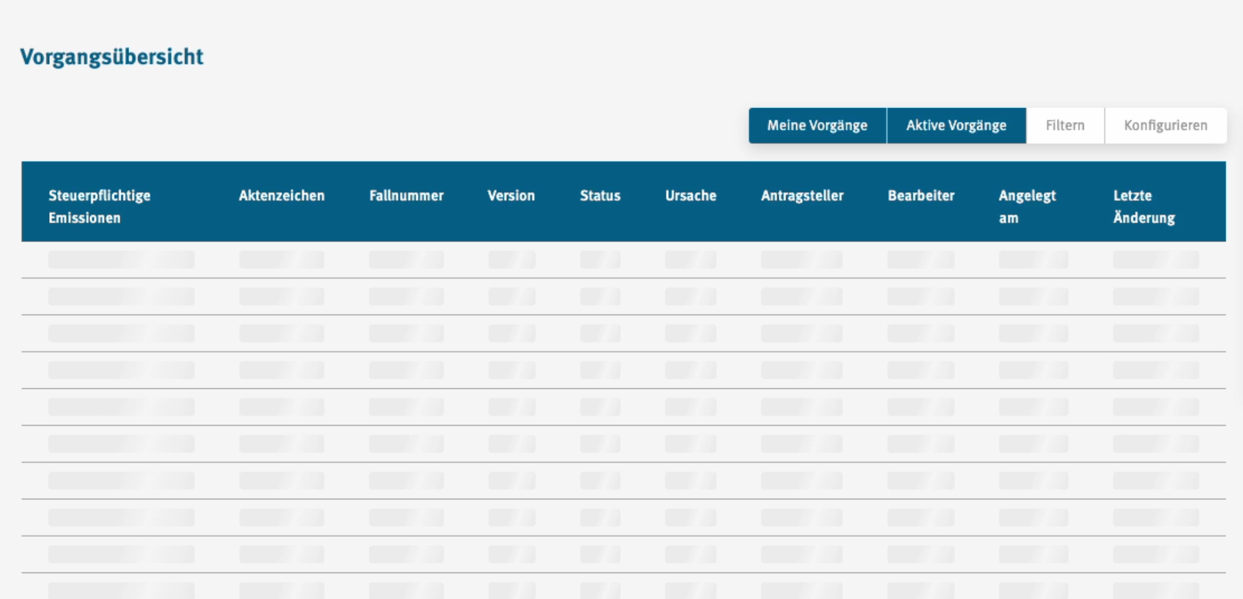Select the Version column header
1243x599 pixels.
(511, 195)
